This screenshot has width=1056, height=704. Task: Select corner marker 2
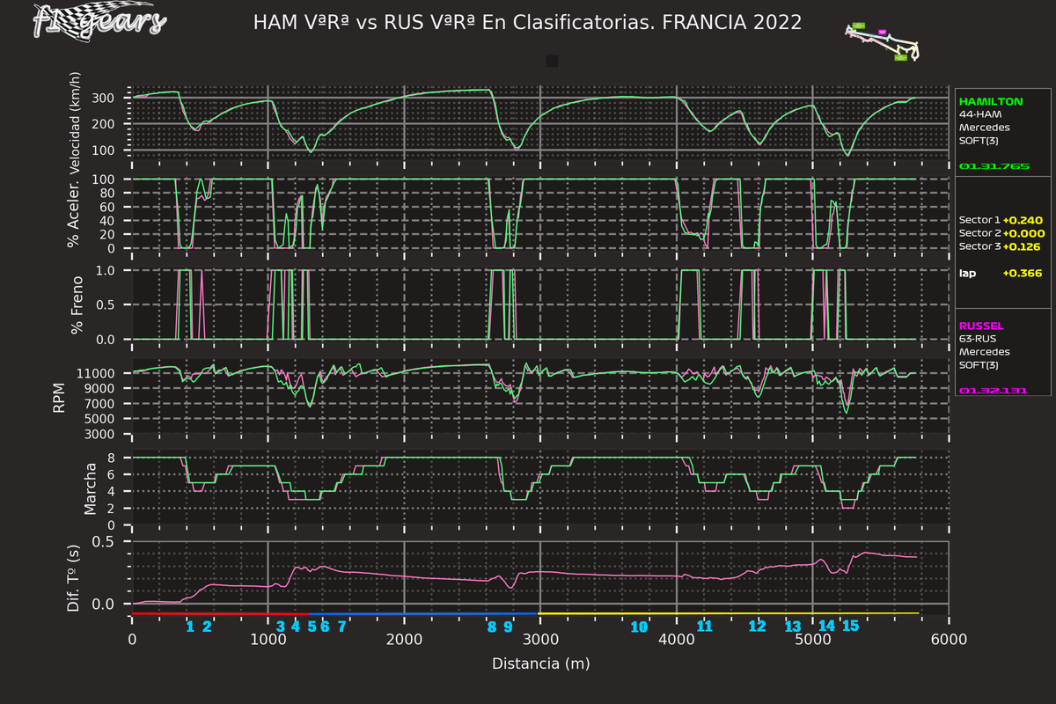pos(207,627)
